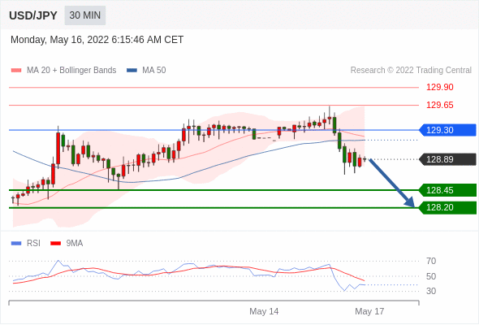Viewport: 479px width, 325px height.
Task: Click the green 128.45 support price tag
Action: pyautogui.click(x=447, y=190)
